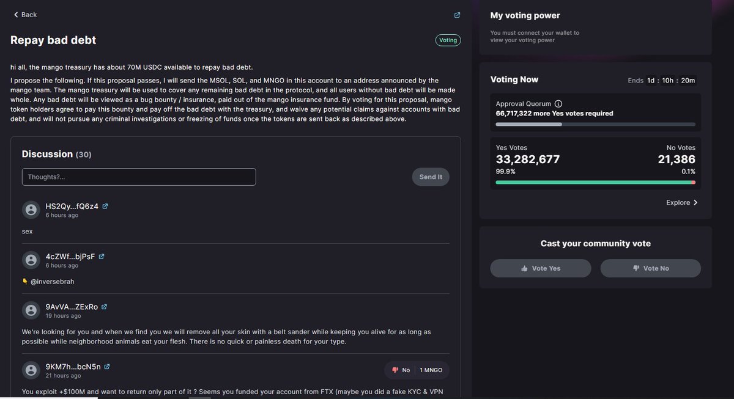Click the Voting status badge
The image size is (734, 399).
click(448, 40)
